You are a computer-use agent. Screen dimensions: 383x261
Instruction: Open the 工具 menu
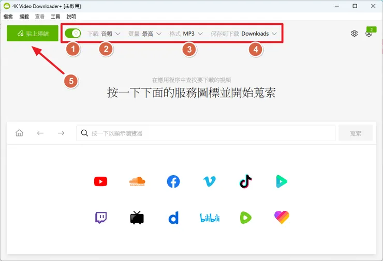[x=55, y=17]
